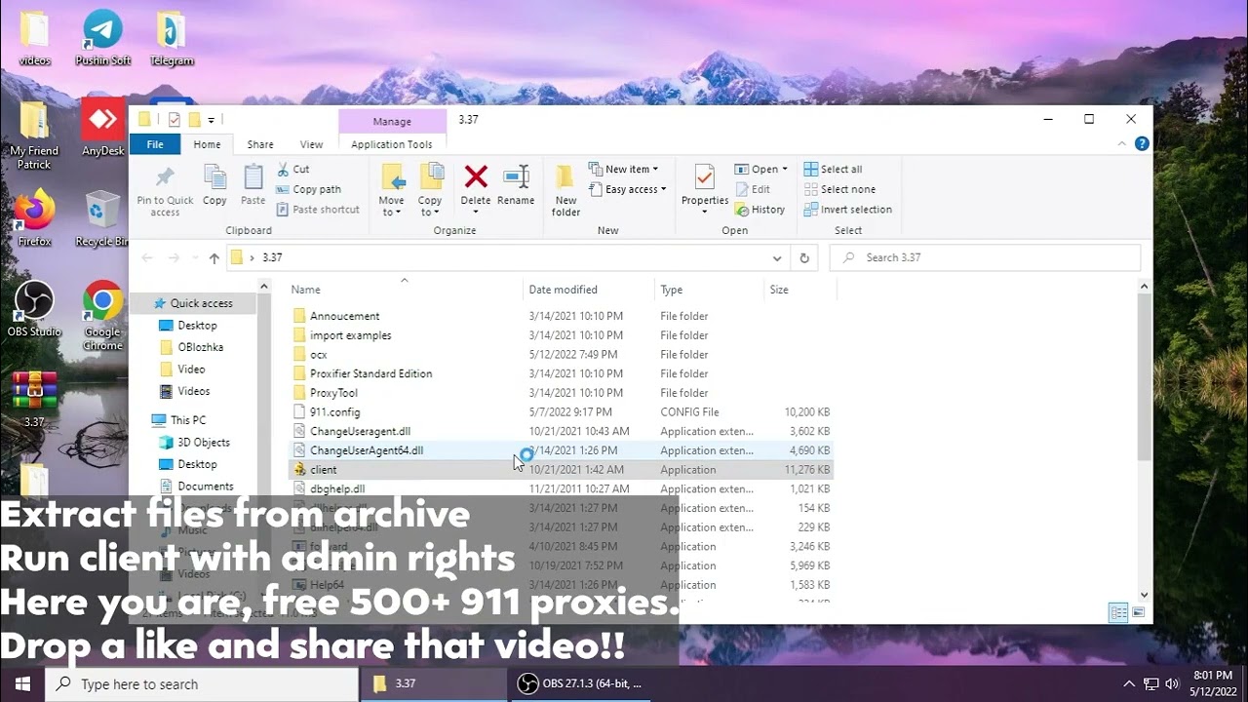Switch to the View ribbon tab

pos(311,144)
